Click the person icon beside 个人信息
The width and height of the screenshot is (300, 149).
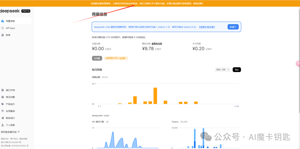[2, 125]
